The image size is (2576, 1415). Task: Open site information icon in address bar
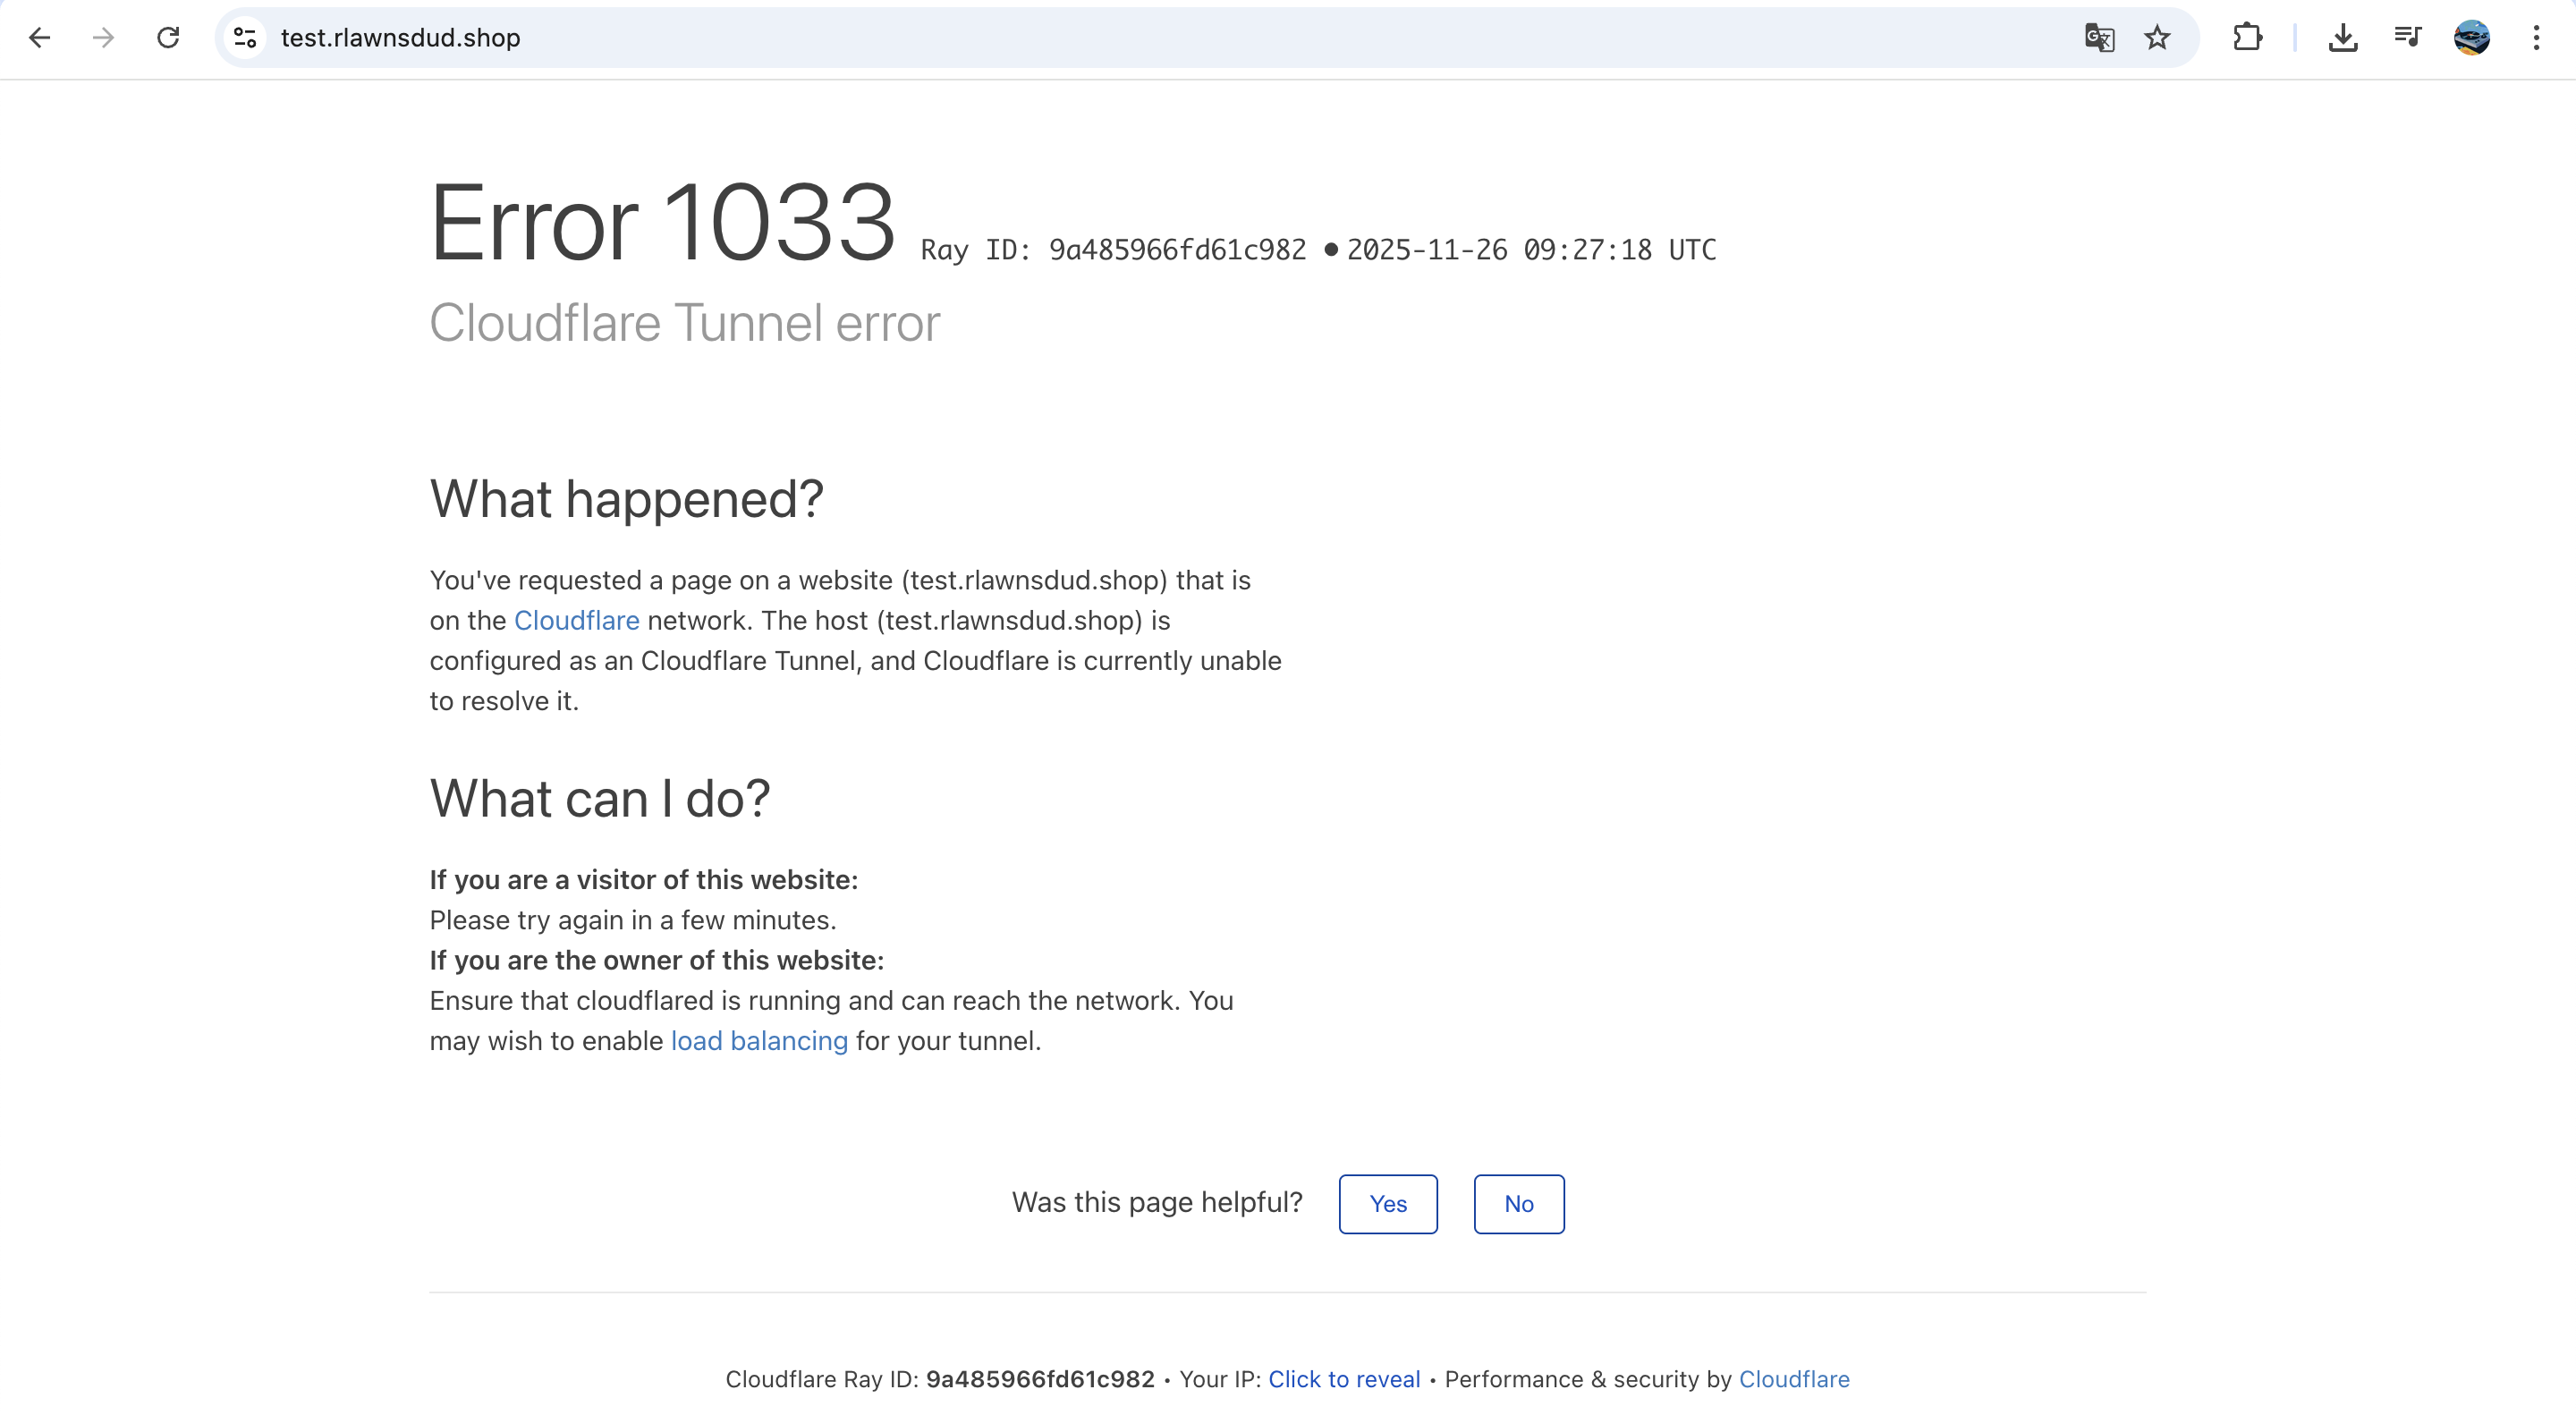245,38
